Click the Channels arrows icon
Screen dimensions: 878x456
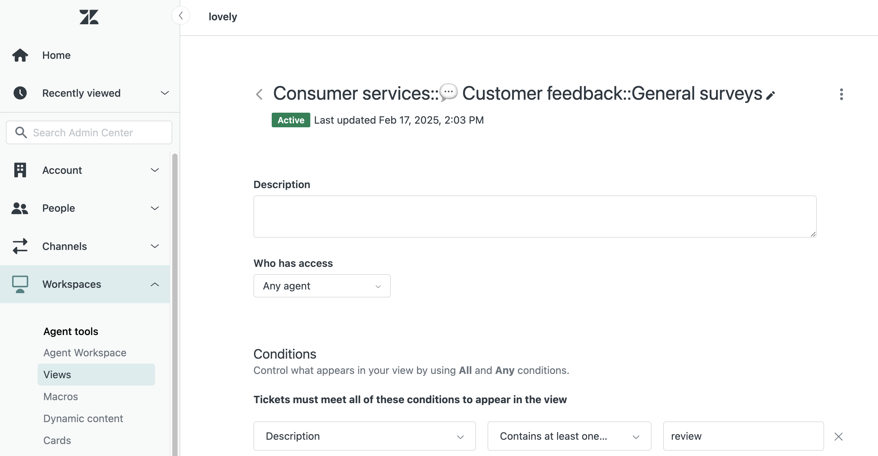coord(20,246)
